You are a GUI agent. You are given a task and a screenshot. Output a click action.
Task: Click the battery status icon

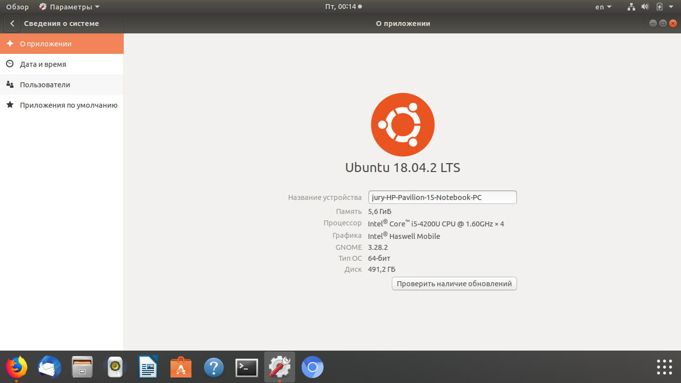(x=659, y=7)
